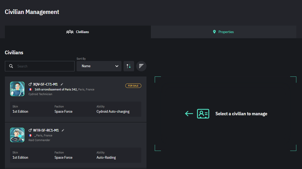This screenshot has height=169, width=302.
Task: Click the Properties location pin icon
Action: click(214, 32)
